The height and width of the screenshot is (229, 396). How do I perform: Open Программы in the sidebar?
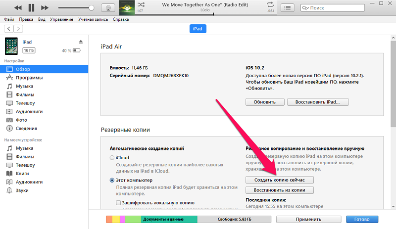pyautogui.click(x=29, y=78)
